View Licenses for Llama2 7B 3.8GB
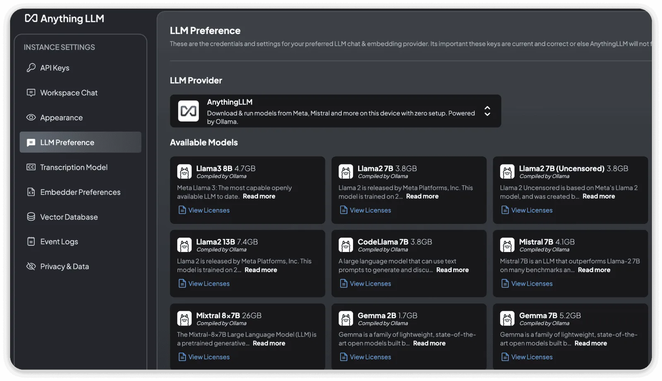This screenshot has height=381, width=662. 370,210
